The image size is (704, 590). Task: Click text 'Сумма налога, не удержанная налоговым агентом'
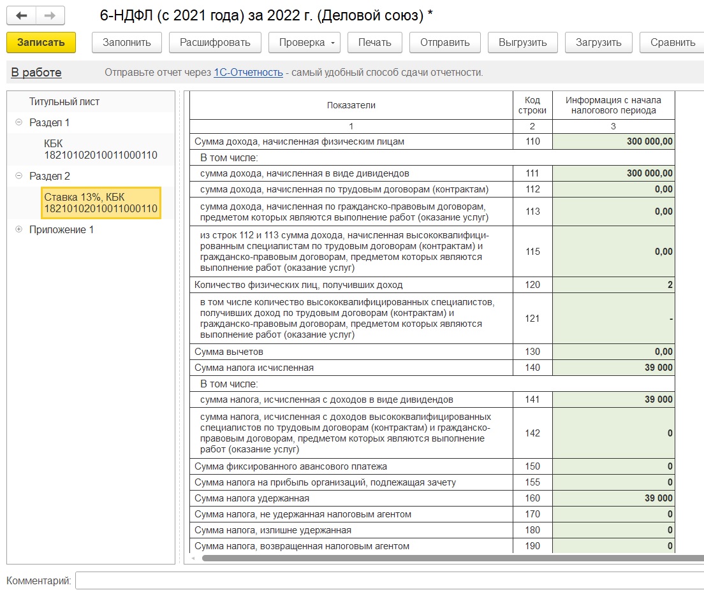[x=303, y=514]
